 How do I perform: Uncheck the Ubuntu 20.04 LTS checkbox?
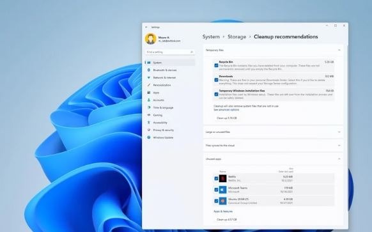[x=216, y=201]
